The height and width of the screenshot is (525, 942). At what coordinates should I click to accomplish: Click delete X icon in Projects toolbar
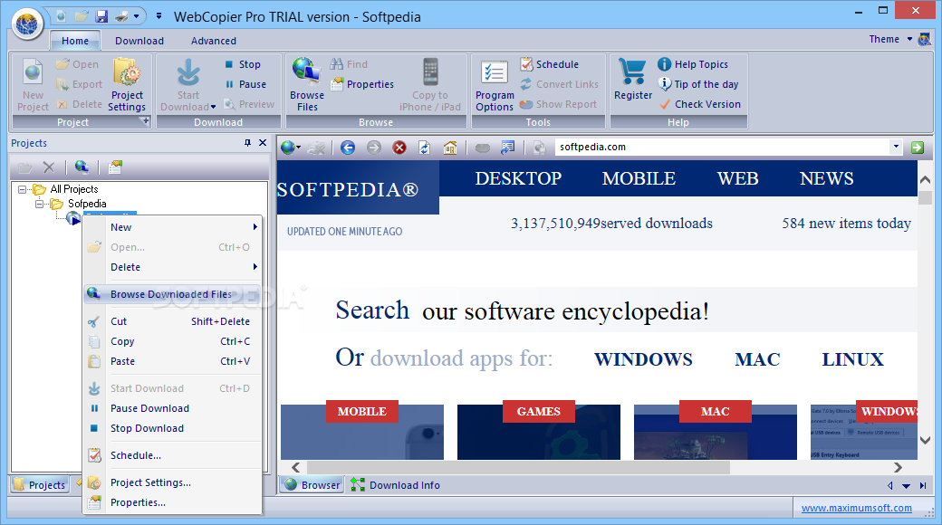[x=49, y=167]
